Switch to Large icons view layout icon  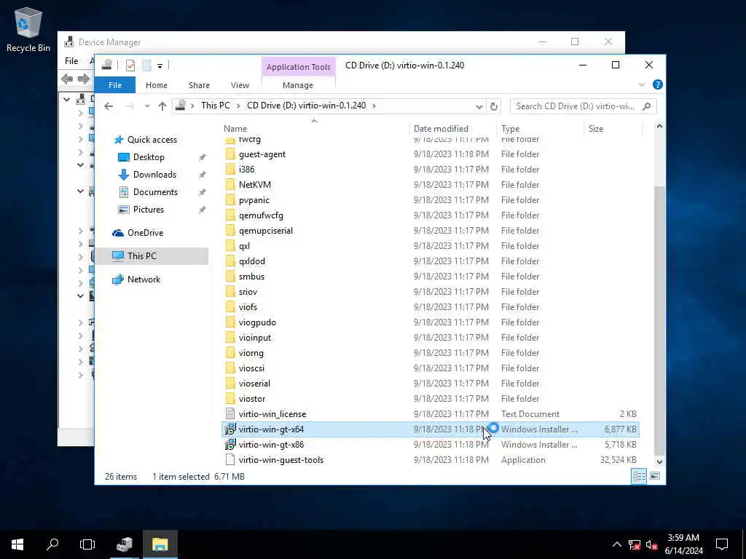click(x=655, y=476)
